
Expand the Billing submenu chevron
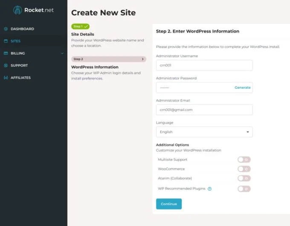coord(62,53)
